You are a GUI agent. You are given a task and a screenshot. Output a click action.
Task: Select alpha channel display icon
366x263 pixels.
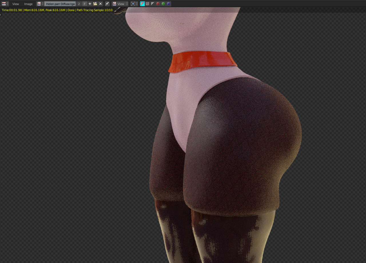[x=153, y=4]
